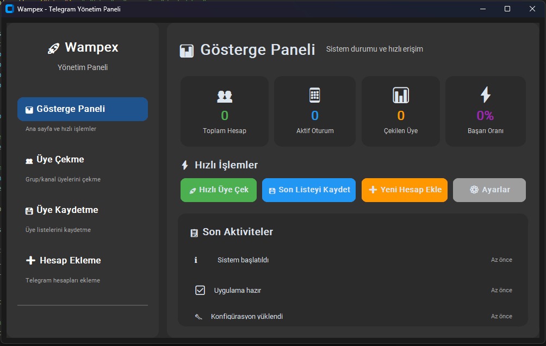Click the checkmark icon next to Uygulama hazır

200,290
